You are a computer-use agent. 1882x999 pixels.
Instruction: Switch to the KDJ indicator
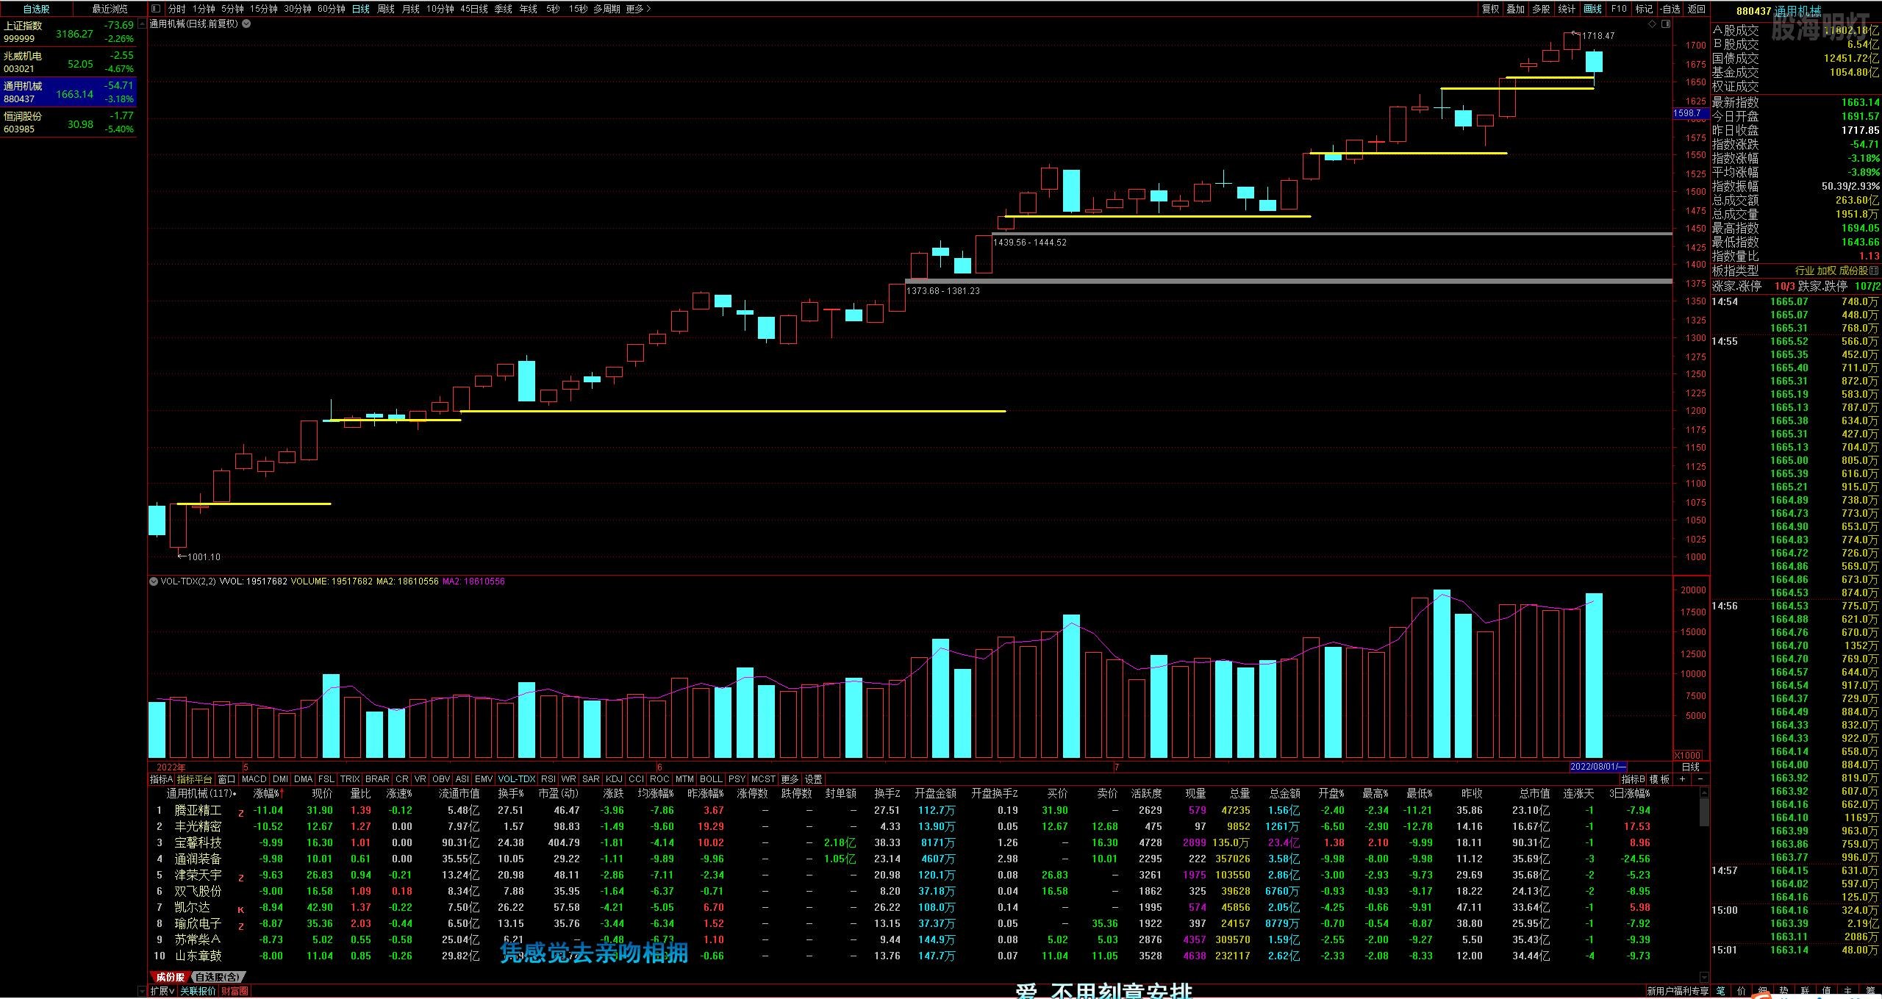614,779
